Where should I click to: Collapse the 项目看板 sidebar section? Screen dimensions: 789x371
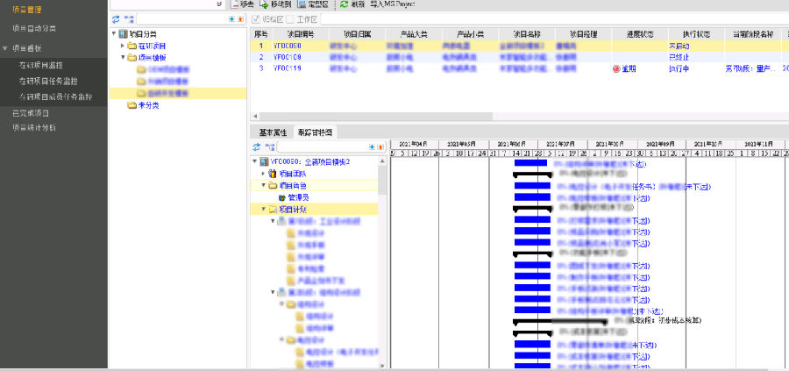click(x=5, y=48)
